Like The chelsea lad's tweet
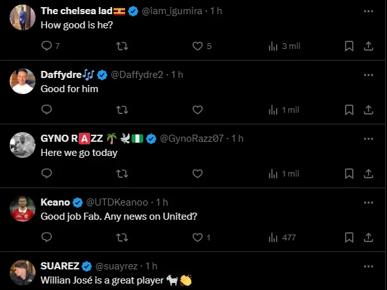Viewport: 387px width, 290px height. (x=198, y=46)
